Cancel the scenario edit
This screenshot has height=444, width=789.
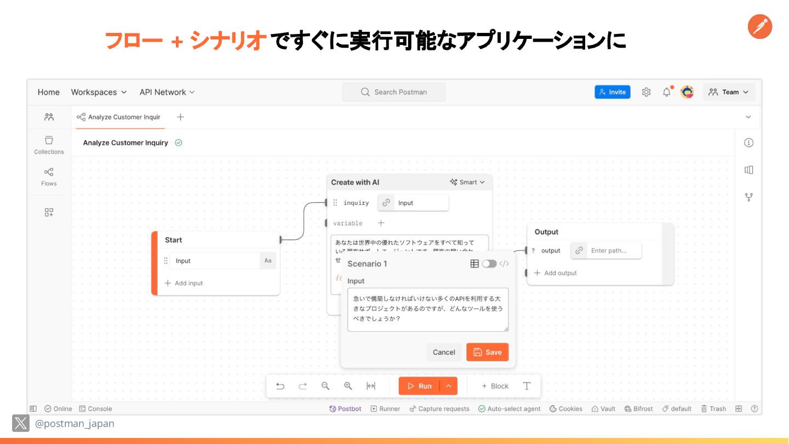click(x=444, y=352)
